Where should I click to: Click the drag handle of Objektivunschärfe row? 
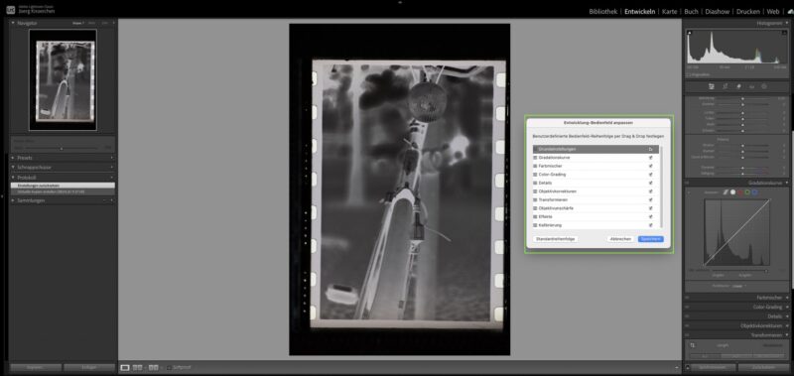coord(535,208)
